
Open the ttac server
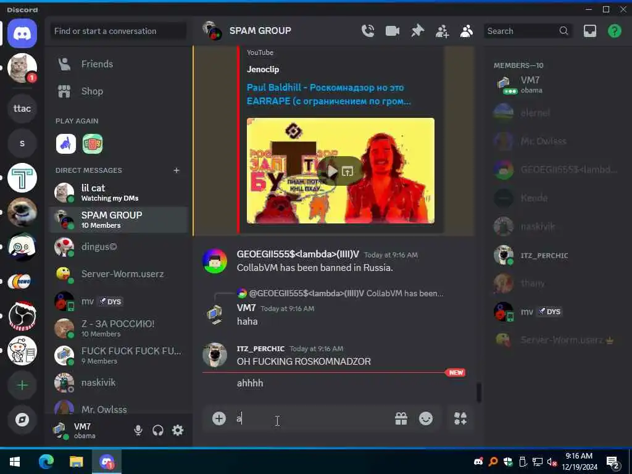[x=22, y=109]
